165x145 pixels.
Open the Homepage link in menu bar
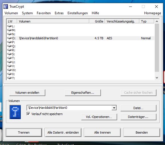coord(152,13)
